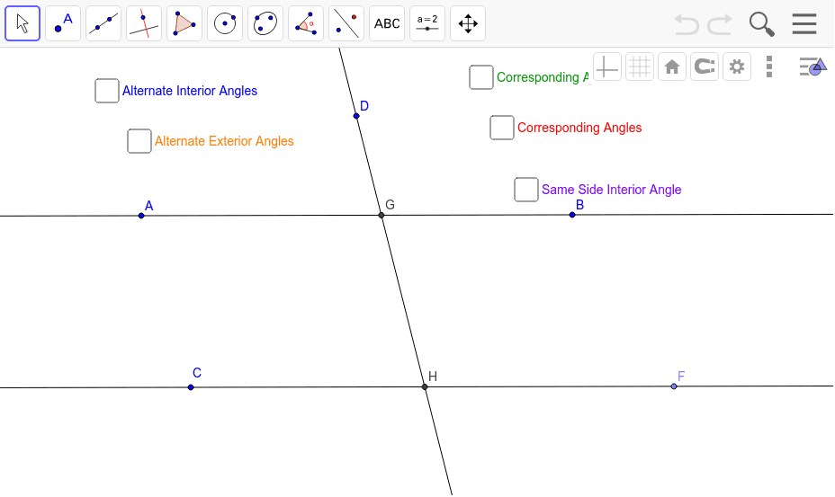This screenshot has height=497, width=835.
Task: Click intersection point G
Action: (382, 215)
